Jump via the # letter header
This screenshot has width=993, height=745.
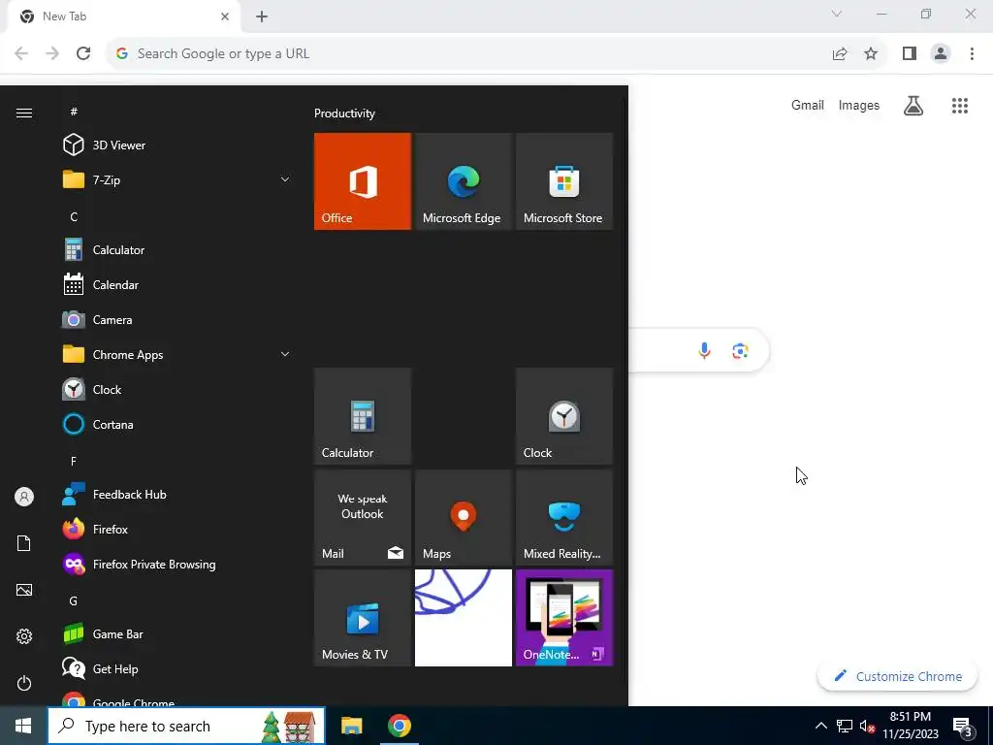(74, 112)
